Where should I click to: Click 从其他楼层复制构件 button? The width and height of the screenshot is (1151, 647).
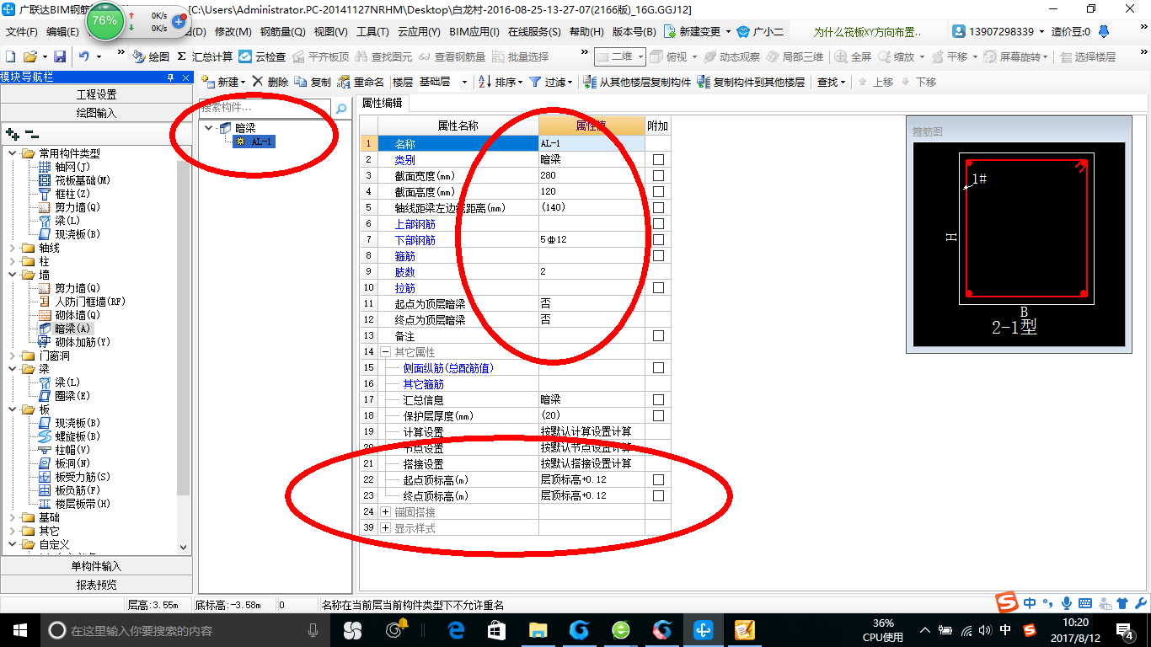point(635,82)
